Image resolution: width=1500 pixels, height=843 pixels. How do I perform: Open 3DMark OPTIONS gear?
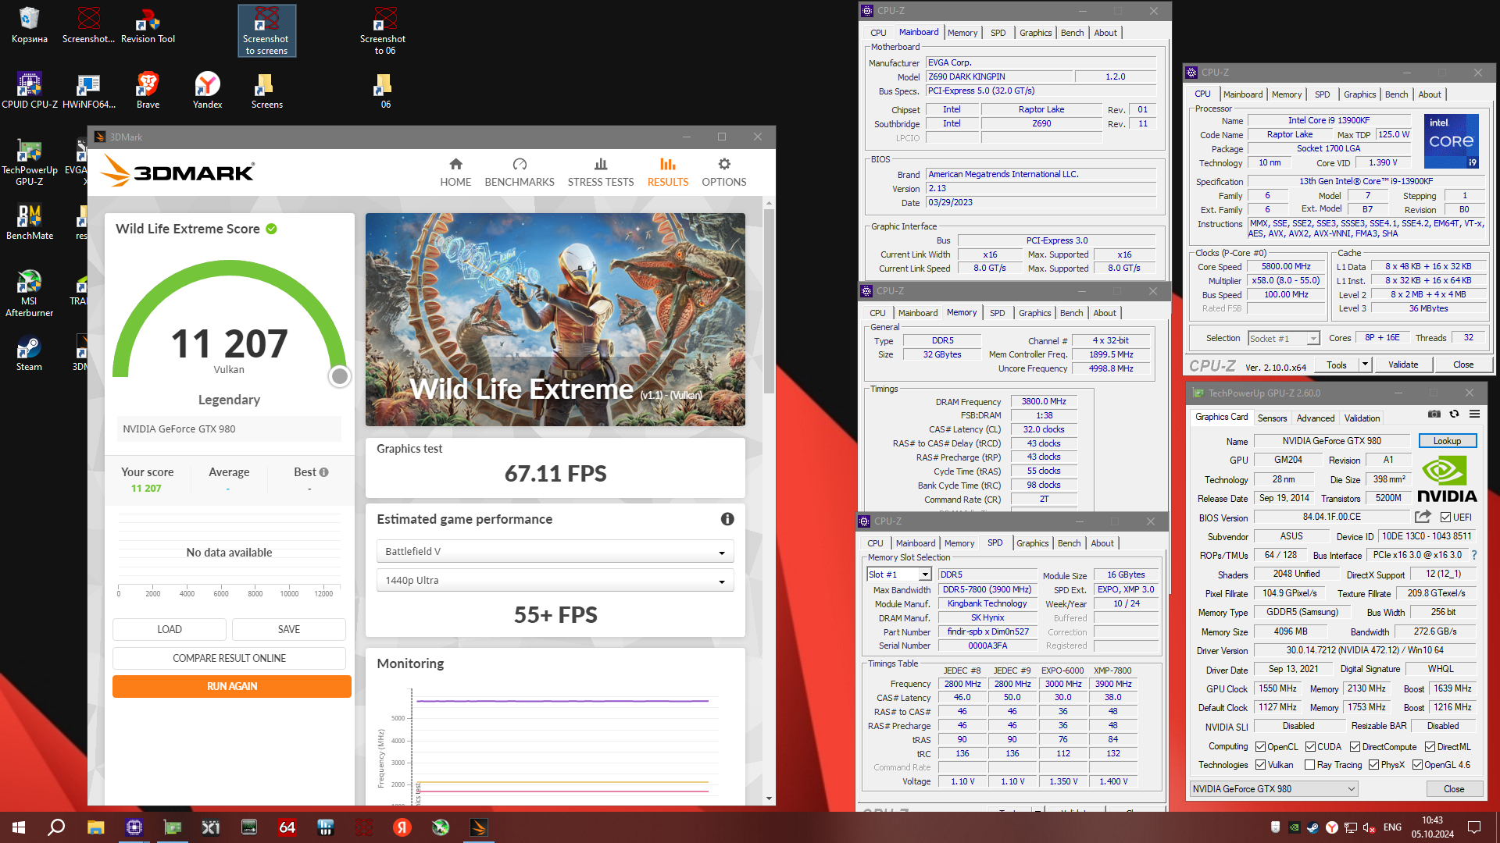(x=724, y=173)
